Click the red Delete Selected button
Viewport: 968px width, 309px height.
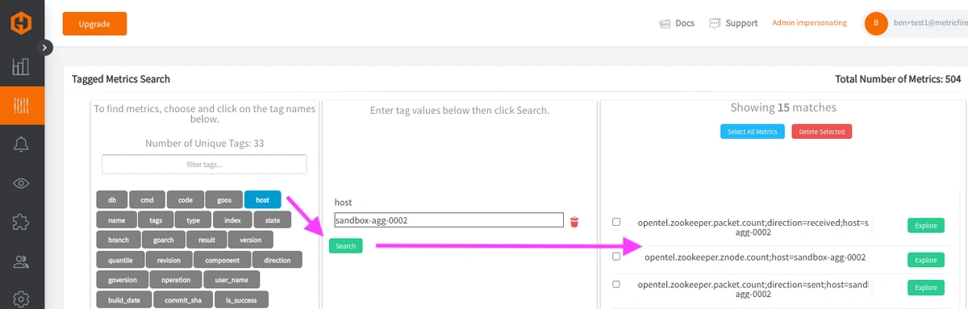tap(821, 132)
